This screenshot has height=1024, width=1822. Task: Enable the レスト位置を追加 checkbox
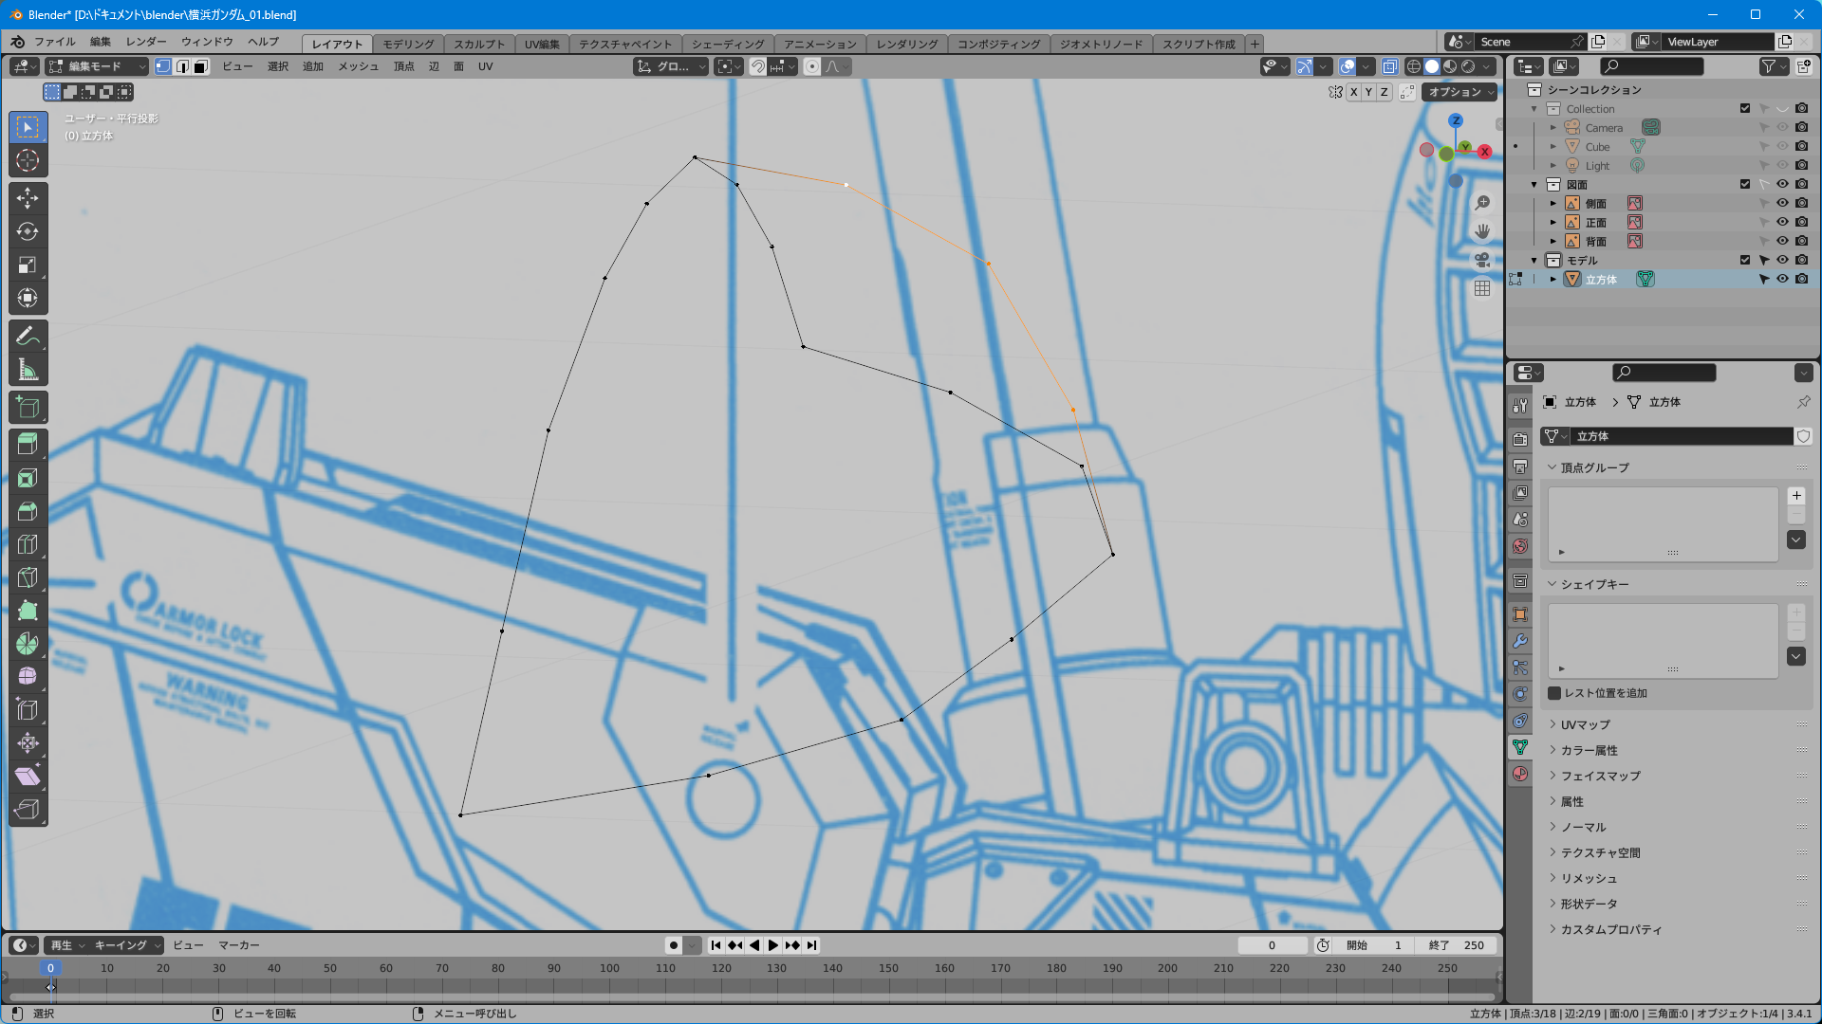[x=1554, y=693]
